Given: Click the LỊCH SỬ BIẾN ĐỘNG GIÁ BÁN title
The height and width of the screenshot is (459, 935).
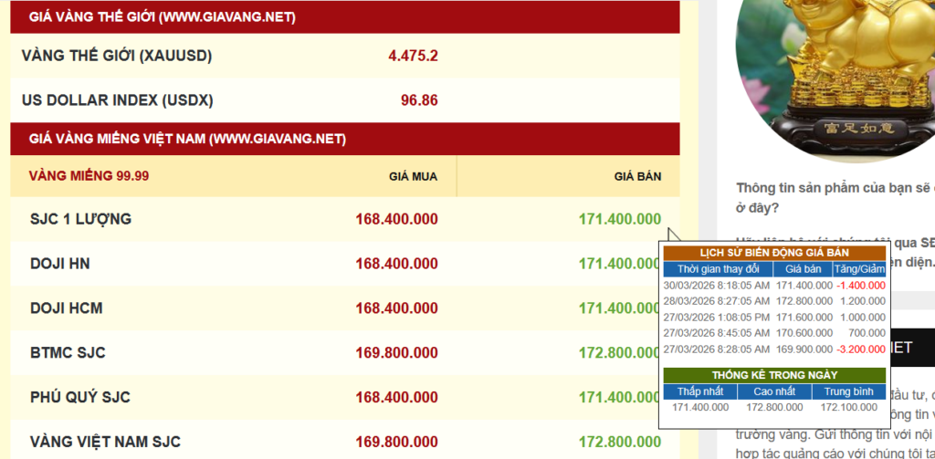Looking at the screenshot, I should tap(773, 253).
